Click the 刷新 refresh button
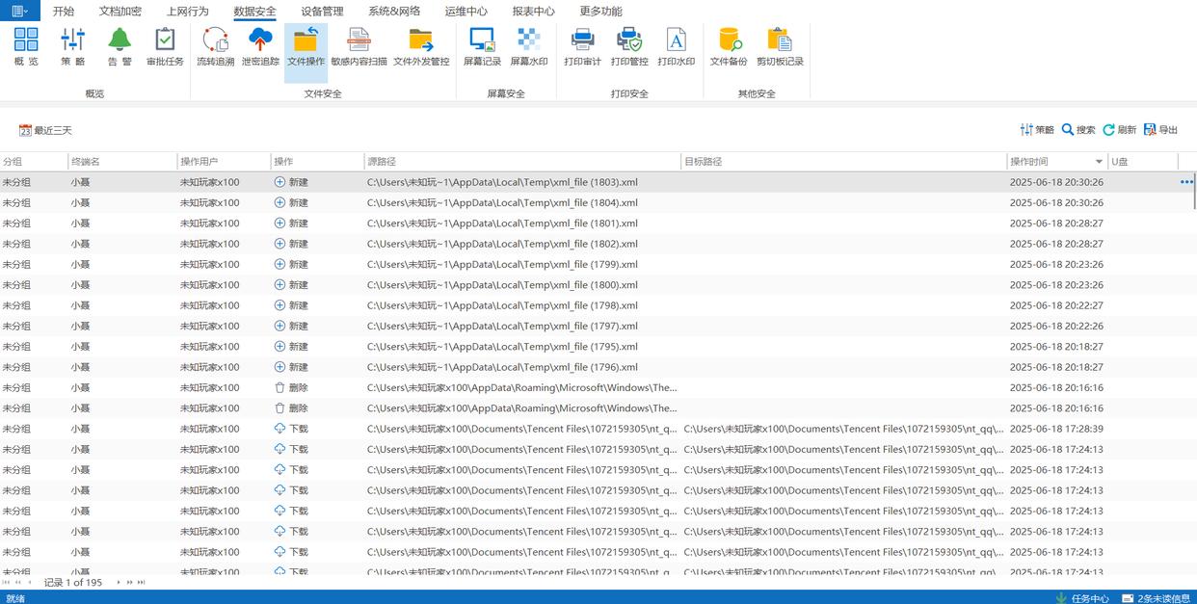This screenshot has width=1197, height=604. [1120, 130]
